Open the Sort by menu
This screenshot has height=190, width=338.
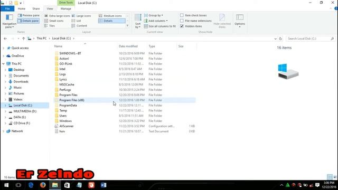138,21
